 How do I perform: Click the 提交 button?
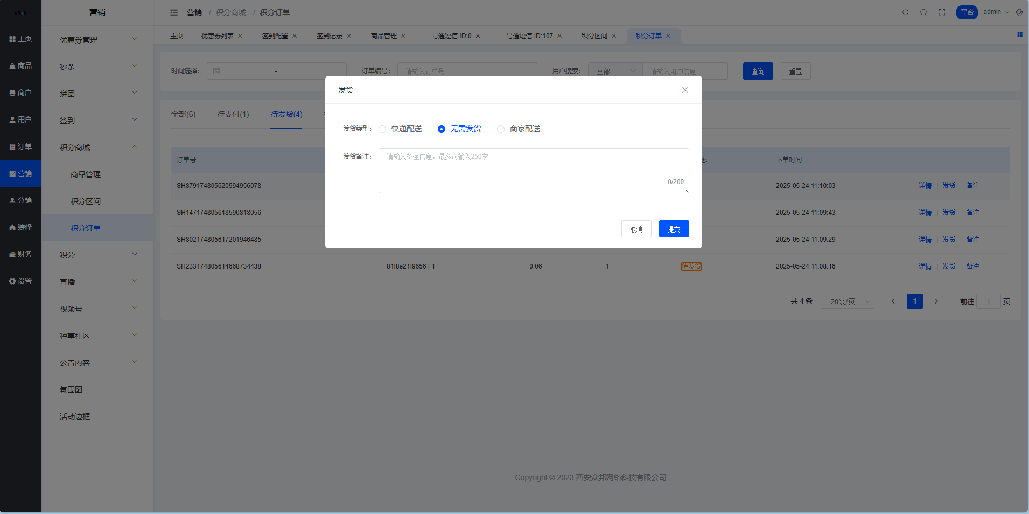pyautogui.click(x=674, y=229)
